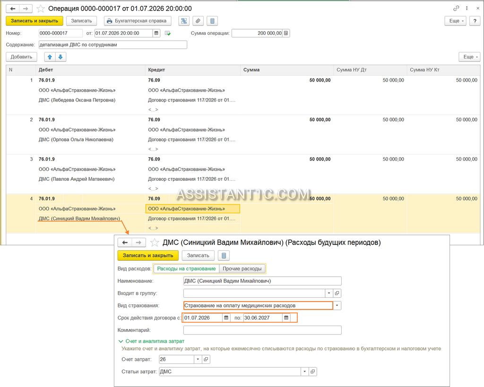Screen dimensions: 484x387
Task: Click Записать in the Операция window toolbar
Action: [81, 21]
